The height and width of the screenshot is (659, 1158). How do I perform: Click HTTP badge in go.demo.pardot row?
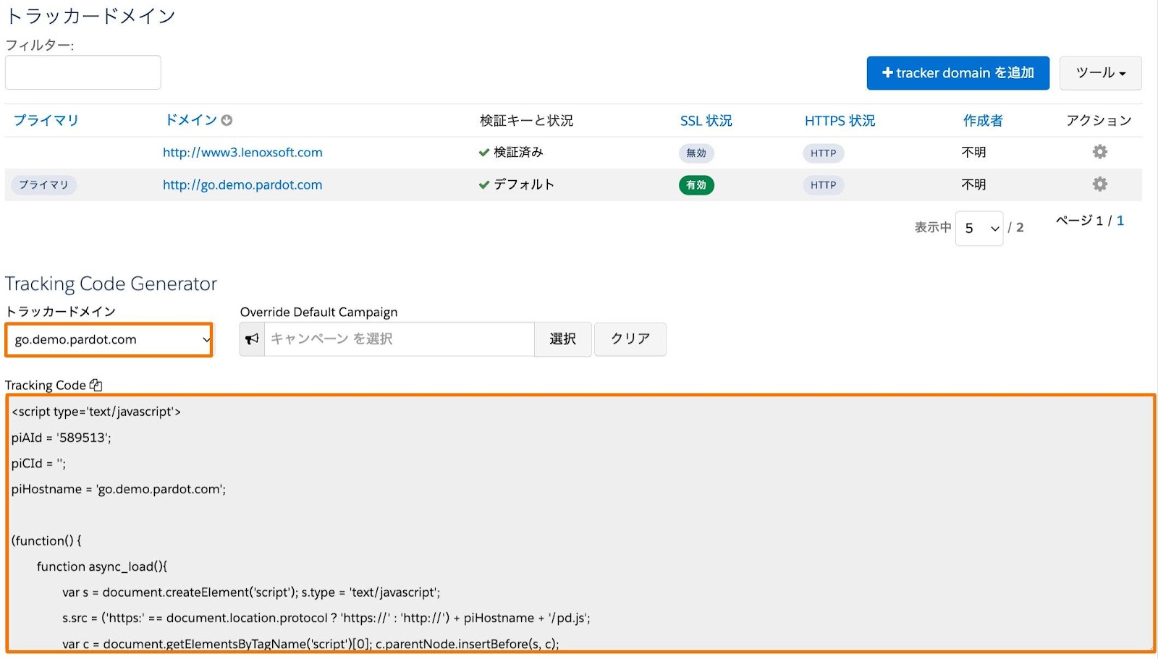[x=823, y=185]
